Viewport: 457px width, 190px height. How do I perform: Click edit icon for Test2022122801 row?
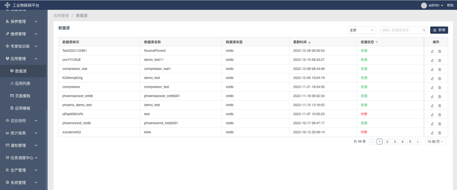432,51
